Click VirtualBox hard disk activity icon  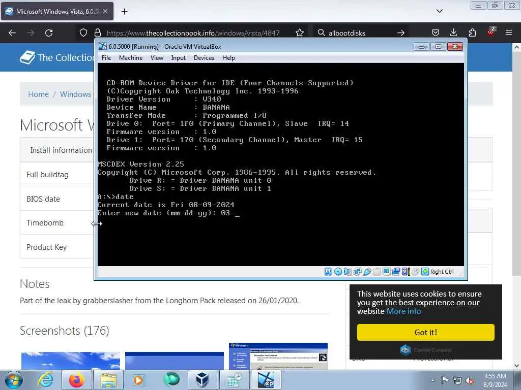tap(328, 272)
